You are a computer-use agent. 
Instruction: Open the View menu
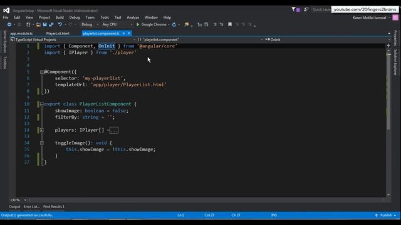(29, 17)
